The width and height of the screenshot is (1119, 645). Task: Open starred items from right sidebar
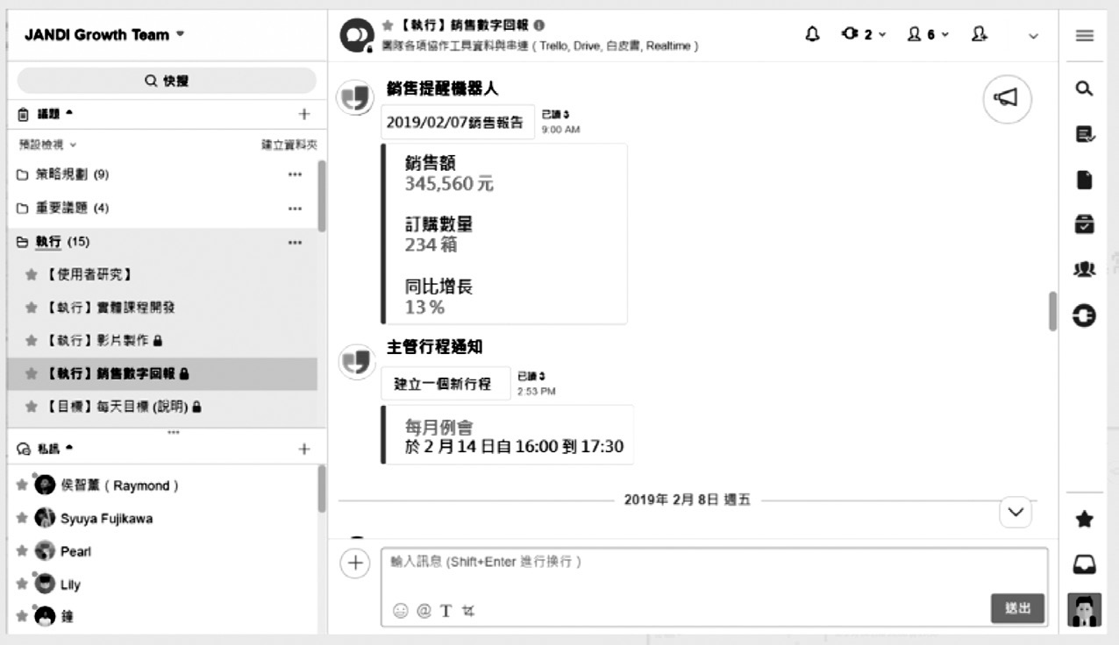point(1084,520)
